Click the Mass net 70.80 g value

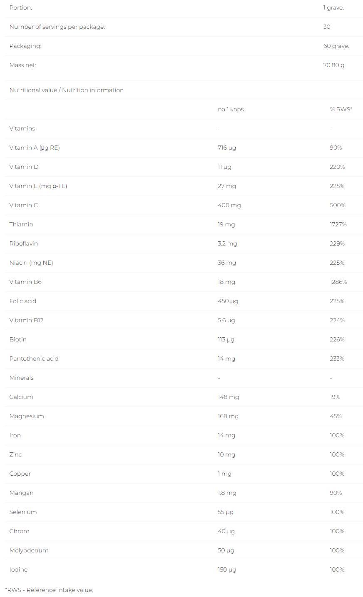[x=333, y=65]
